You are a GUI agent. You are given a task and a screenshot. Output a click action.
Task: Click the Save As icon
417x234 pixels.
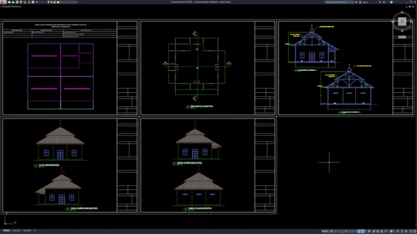click(21, 2)
